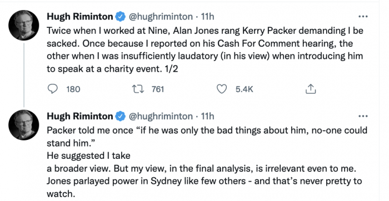The image size is (389, 201).
Task: Open the share icon on the first tweet
Action: click(311, 89)
